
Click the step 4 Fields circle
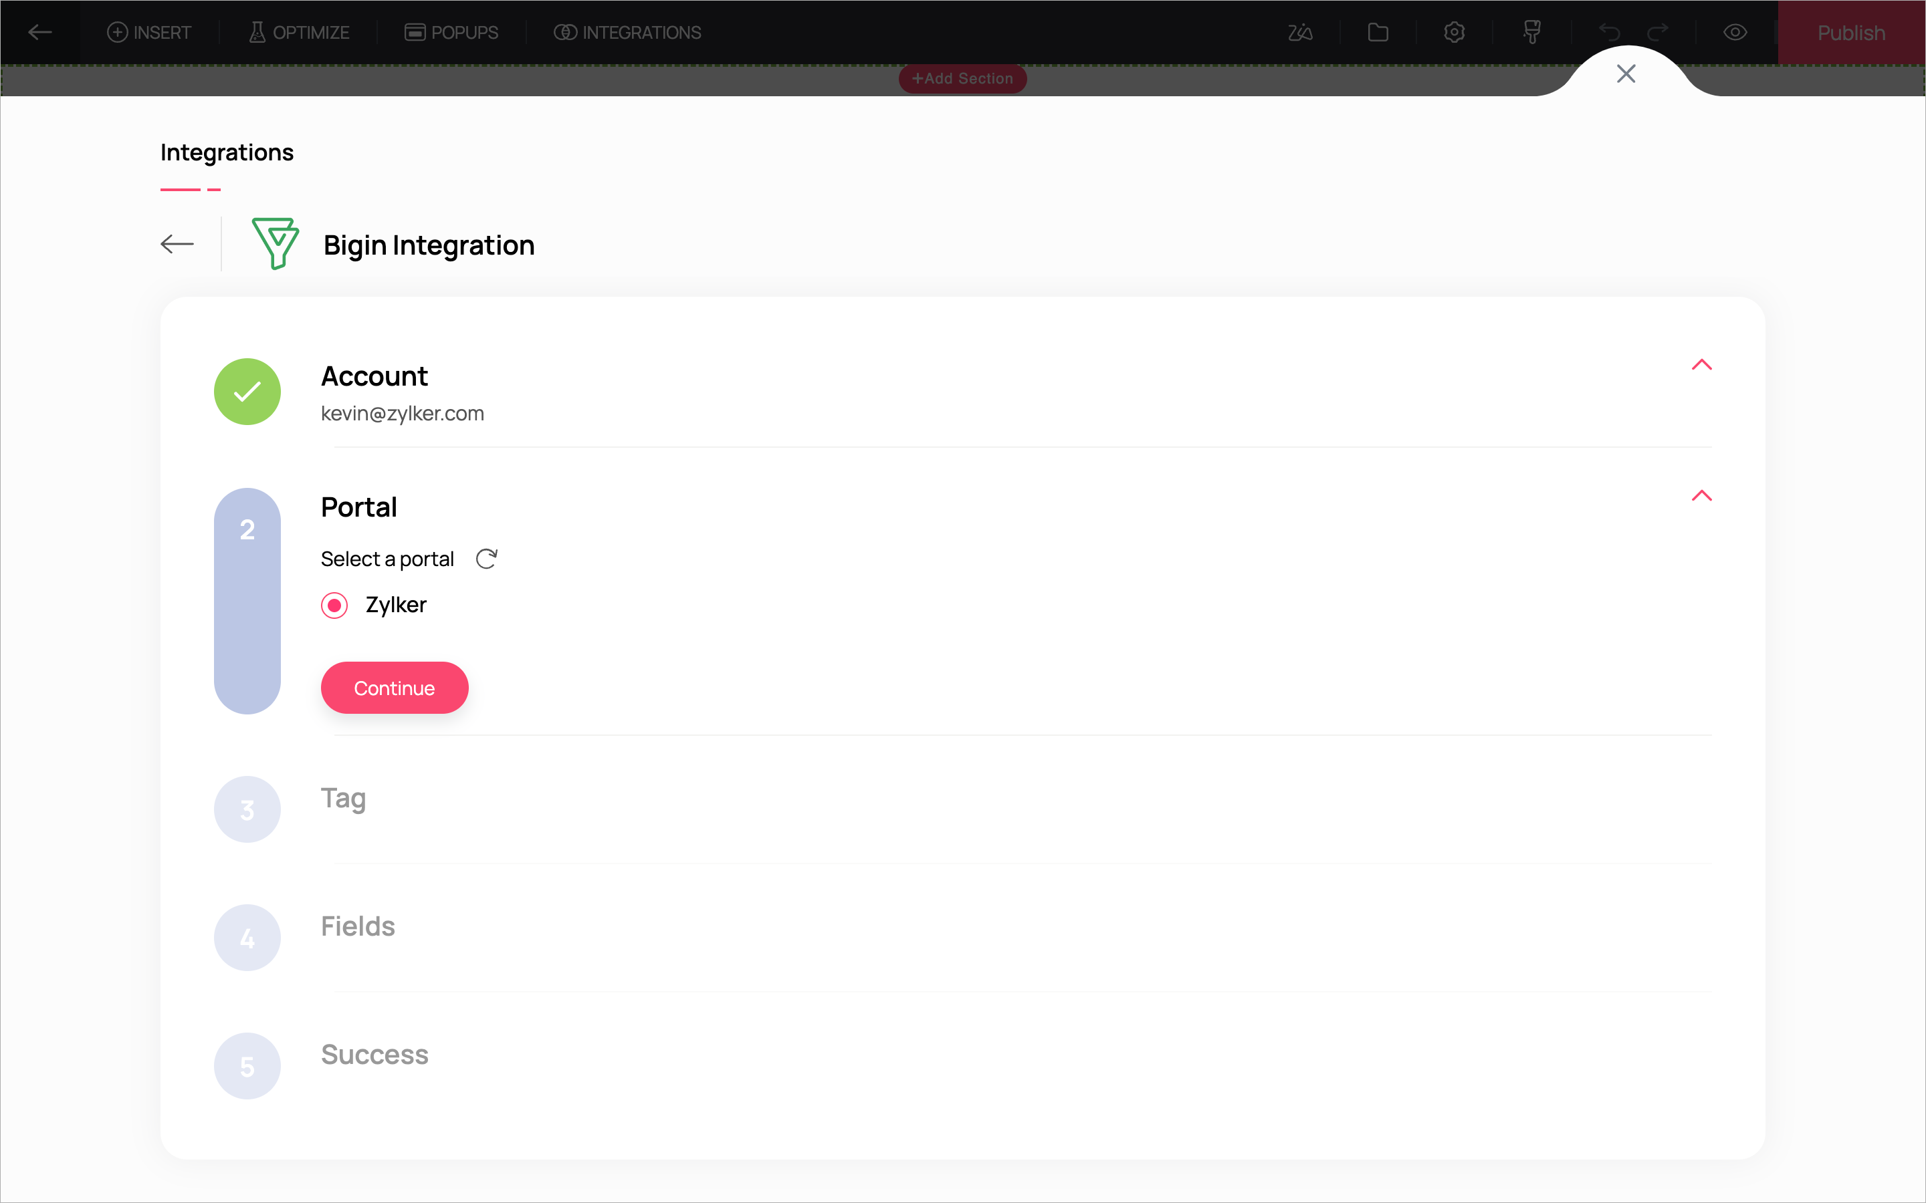point(247,938)
